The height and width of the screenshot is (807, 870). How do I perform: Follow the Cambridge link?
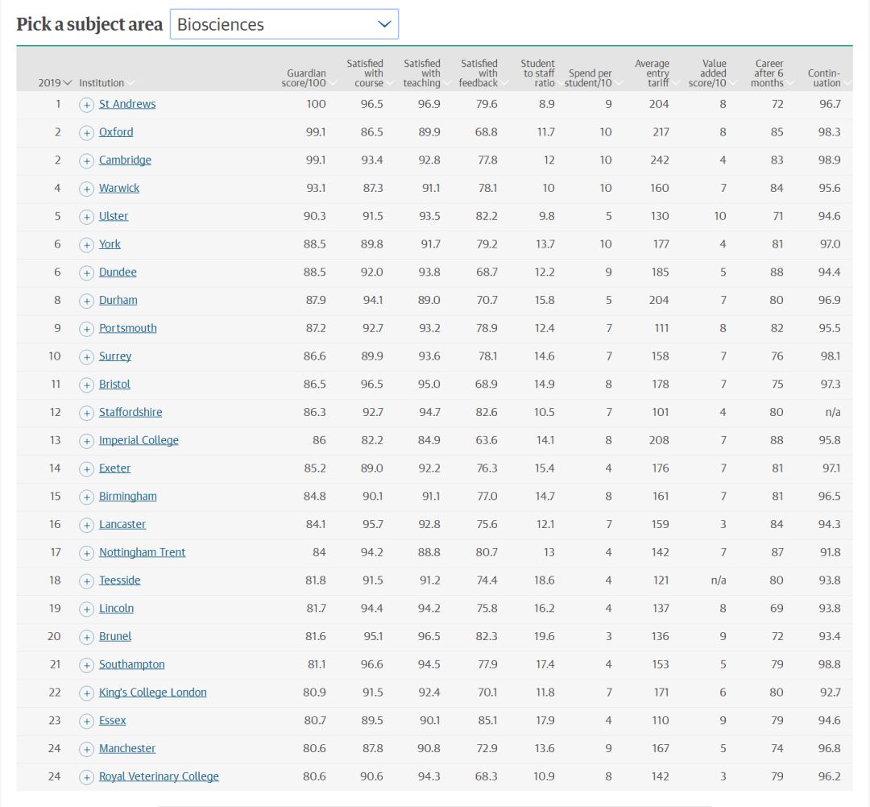click(125, 160)
